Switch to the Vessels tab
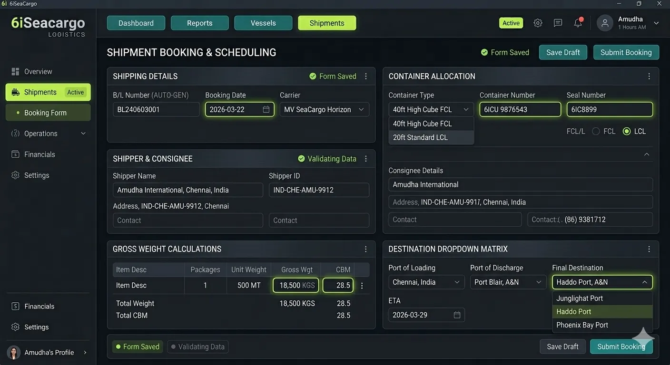Viewport: 670px width, 365px height. [263, 23]
